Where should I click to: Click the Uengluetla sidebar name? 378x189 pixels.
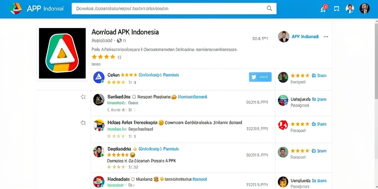(300, 180)
